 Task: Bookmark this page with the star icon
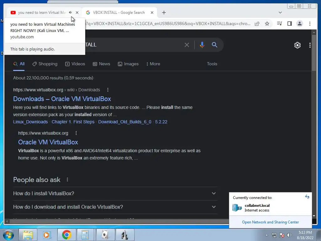[267, 24]
